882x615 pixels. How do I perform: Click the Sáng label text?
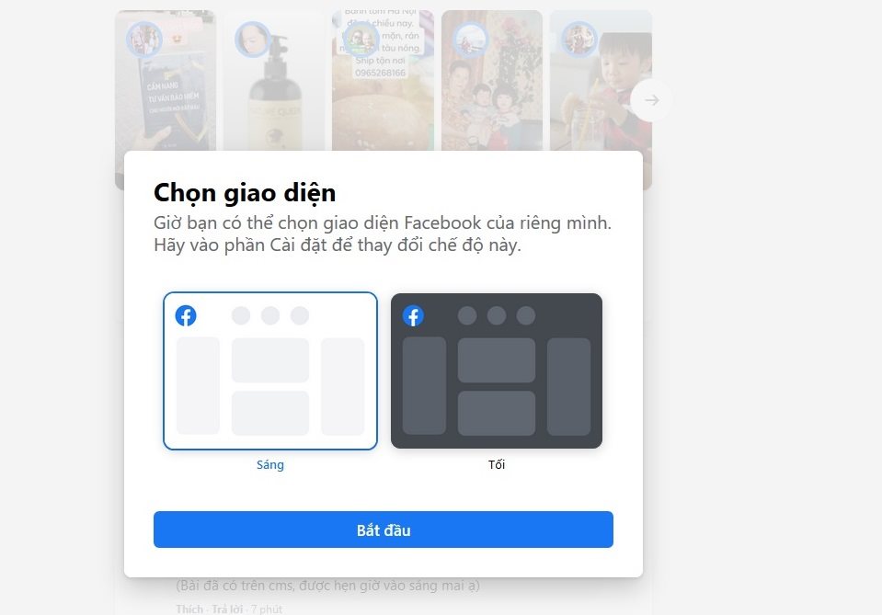[270, 465]
